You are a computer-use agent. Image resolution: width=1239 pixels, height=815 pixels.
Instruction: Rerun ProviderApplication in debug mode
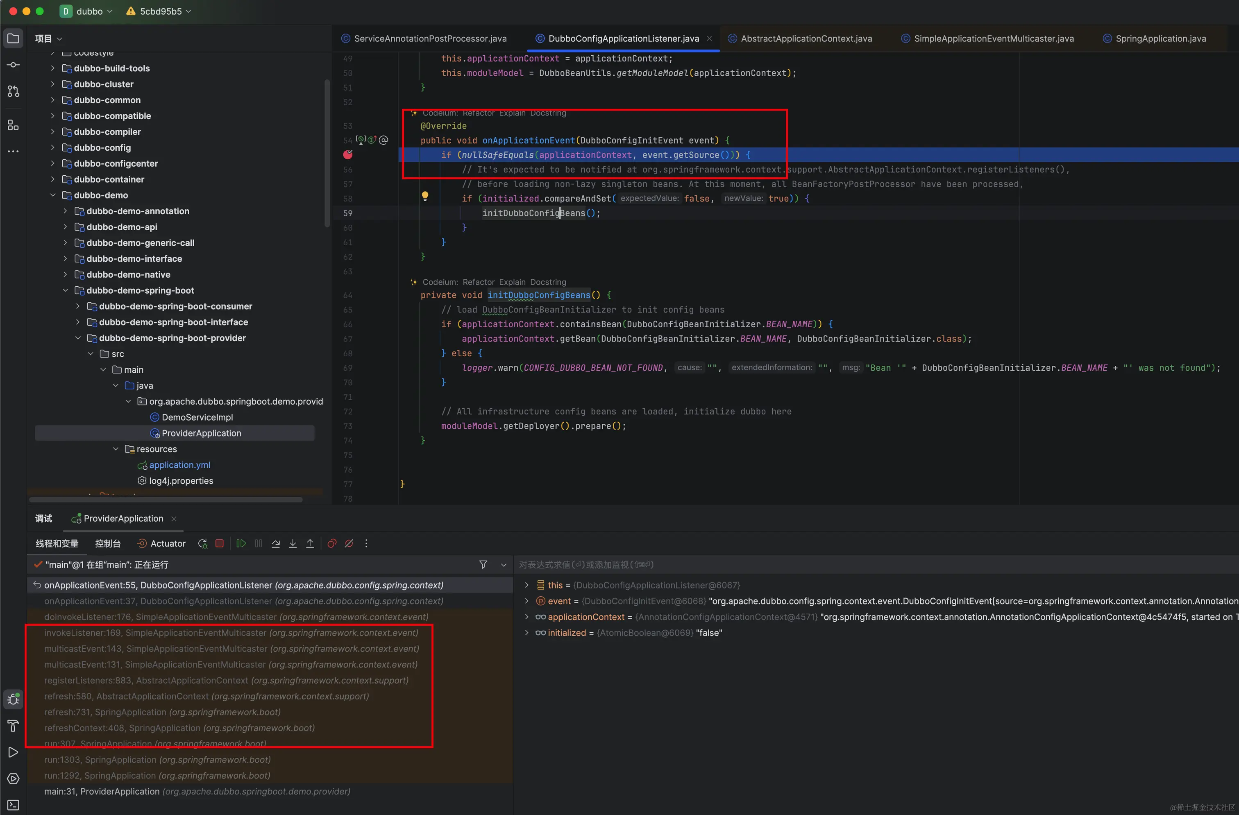coord(202,543)
